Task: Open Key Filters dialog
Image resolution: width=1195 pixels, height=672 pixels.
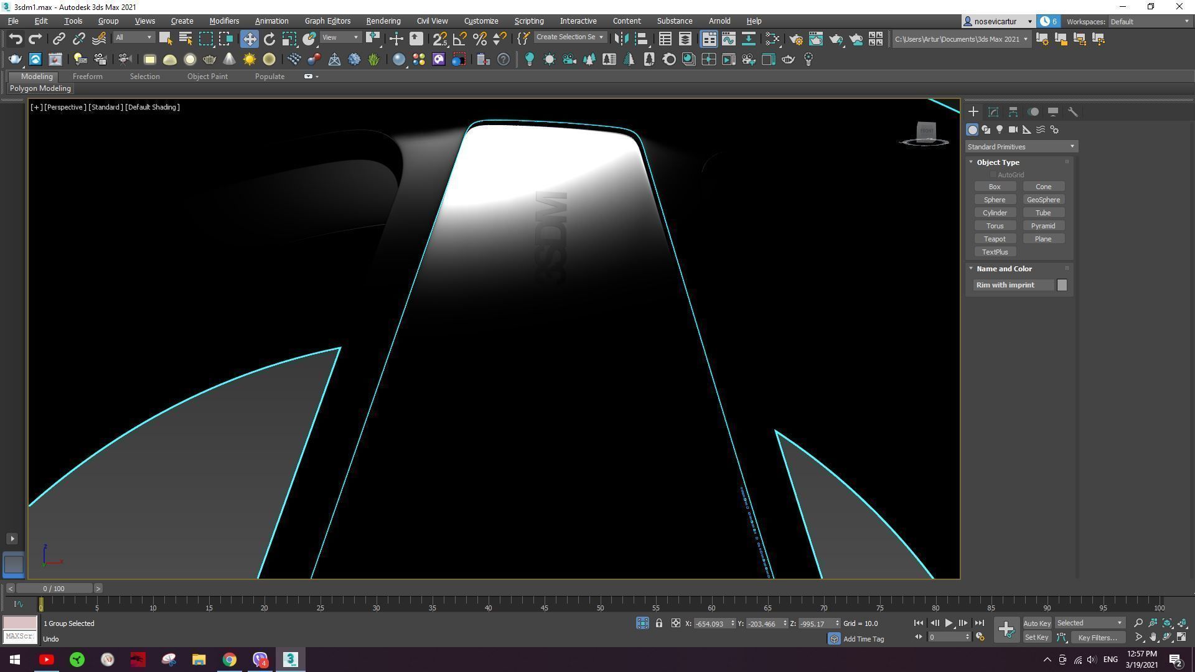Action: pyautogui.click(x=1097, y=637)
